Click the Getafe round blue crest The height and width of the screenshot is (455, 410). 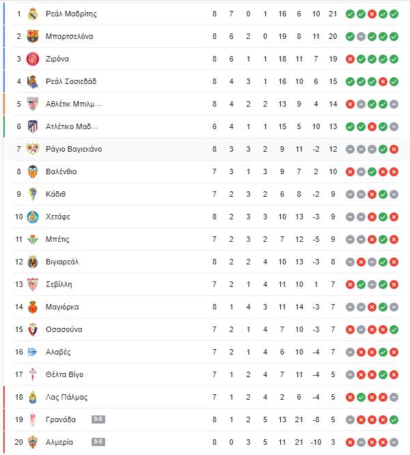coord(33,217)
